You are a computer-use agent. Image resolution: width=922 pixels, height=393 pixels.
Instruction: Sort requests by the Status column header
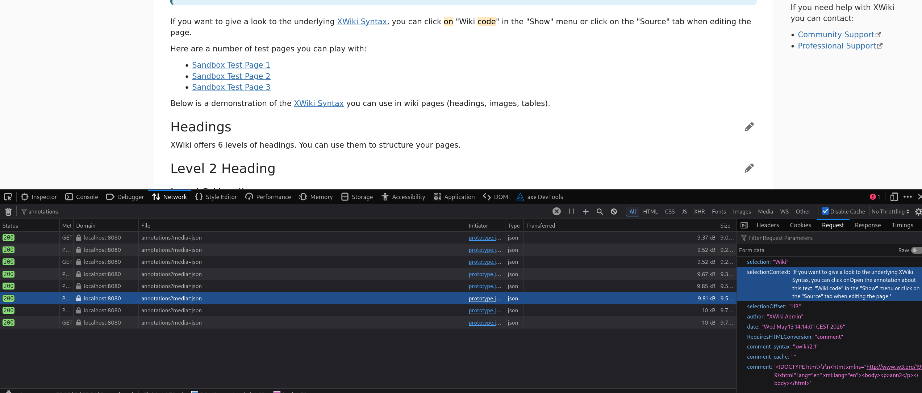[30, 225]
